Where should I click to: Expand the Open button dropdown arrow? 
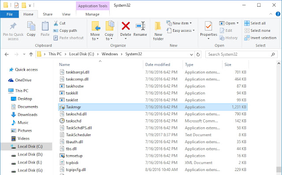pyautogui.click(x=237, y=23)
